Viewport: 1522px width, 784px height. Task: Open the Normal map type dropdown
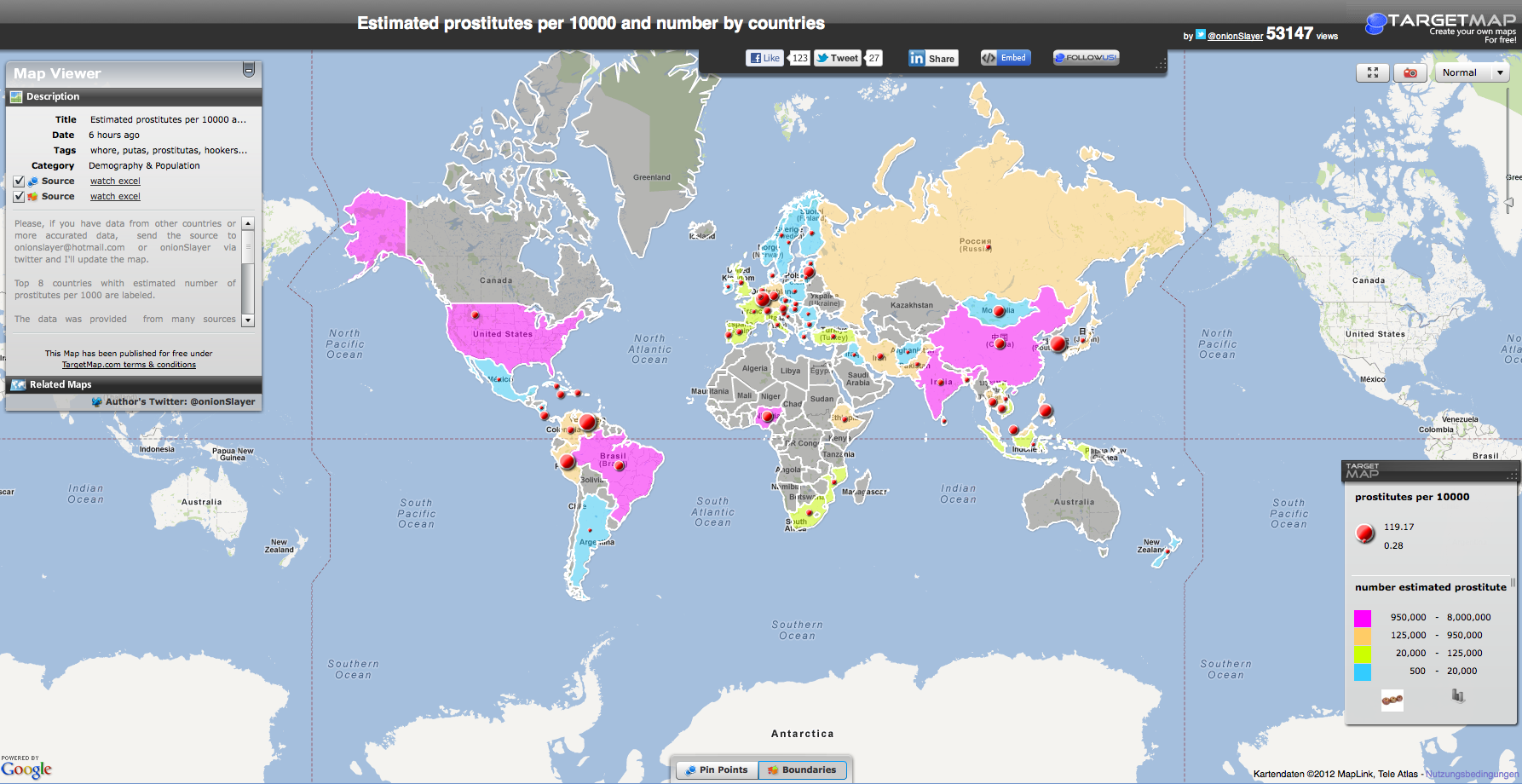1472,73
